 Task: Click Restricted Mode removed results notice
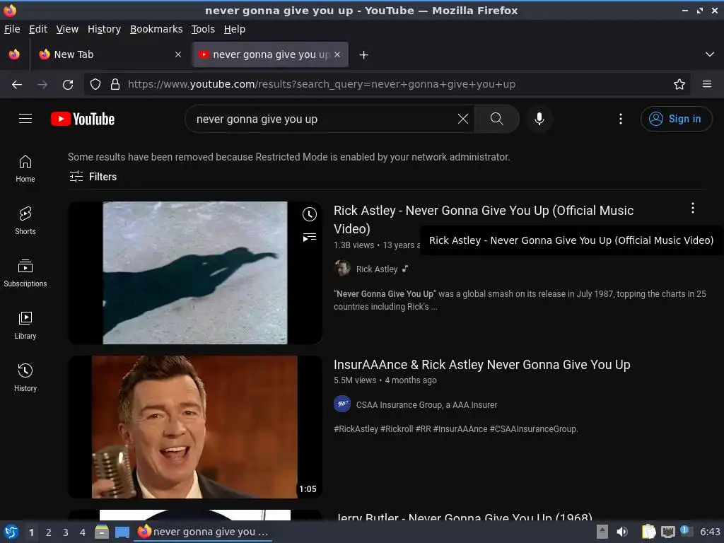point(288,157)
